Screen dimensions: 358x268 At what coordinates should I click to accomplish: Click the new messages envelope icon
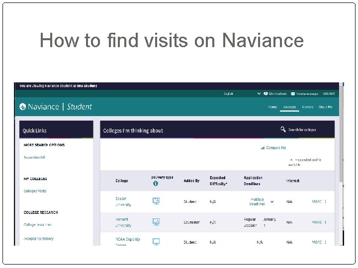point(293,94)
